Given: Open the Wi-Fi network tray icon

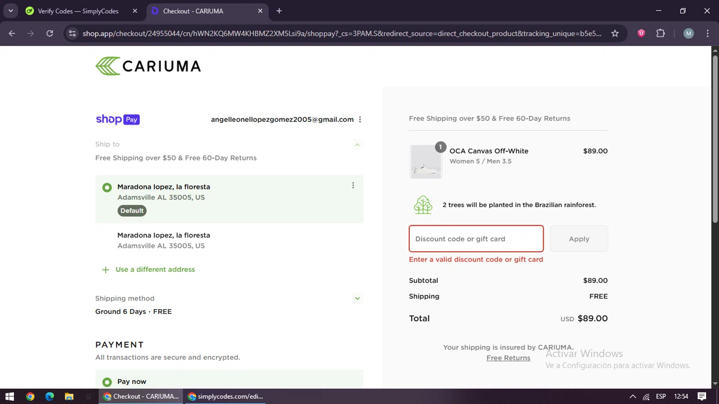Looking at the screenshot, I should [646, 396].
